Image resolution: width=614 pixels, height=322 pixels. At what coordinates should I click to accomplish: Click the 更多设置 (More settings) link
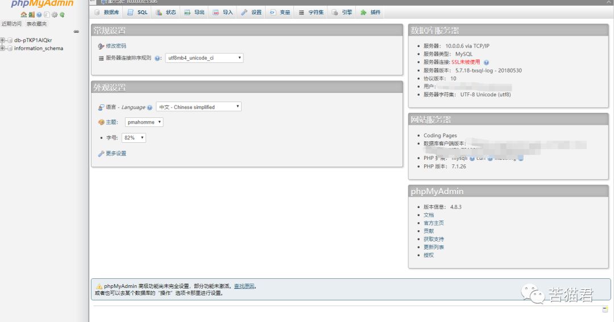(116, 154)
